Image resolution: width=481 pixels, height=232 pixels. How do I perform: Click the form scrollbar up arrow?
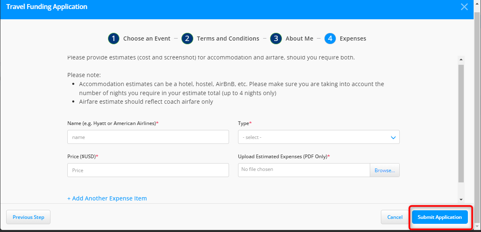click(461, 59)
